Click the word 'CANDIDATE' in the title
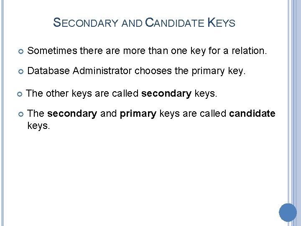 [174, 23]
